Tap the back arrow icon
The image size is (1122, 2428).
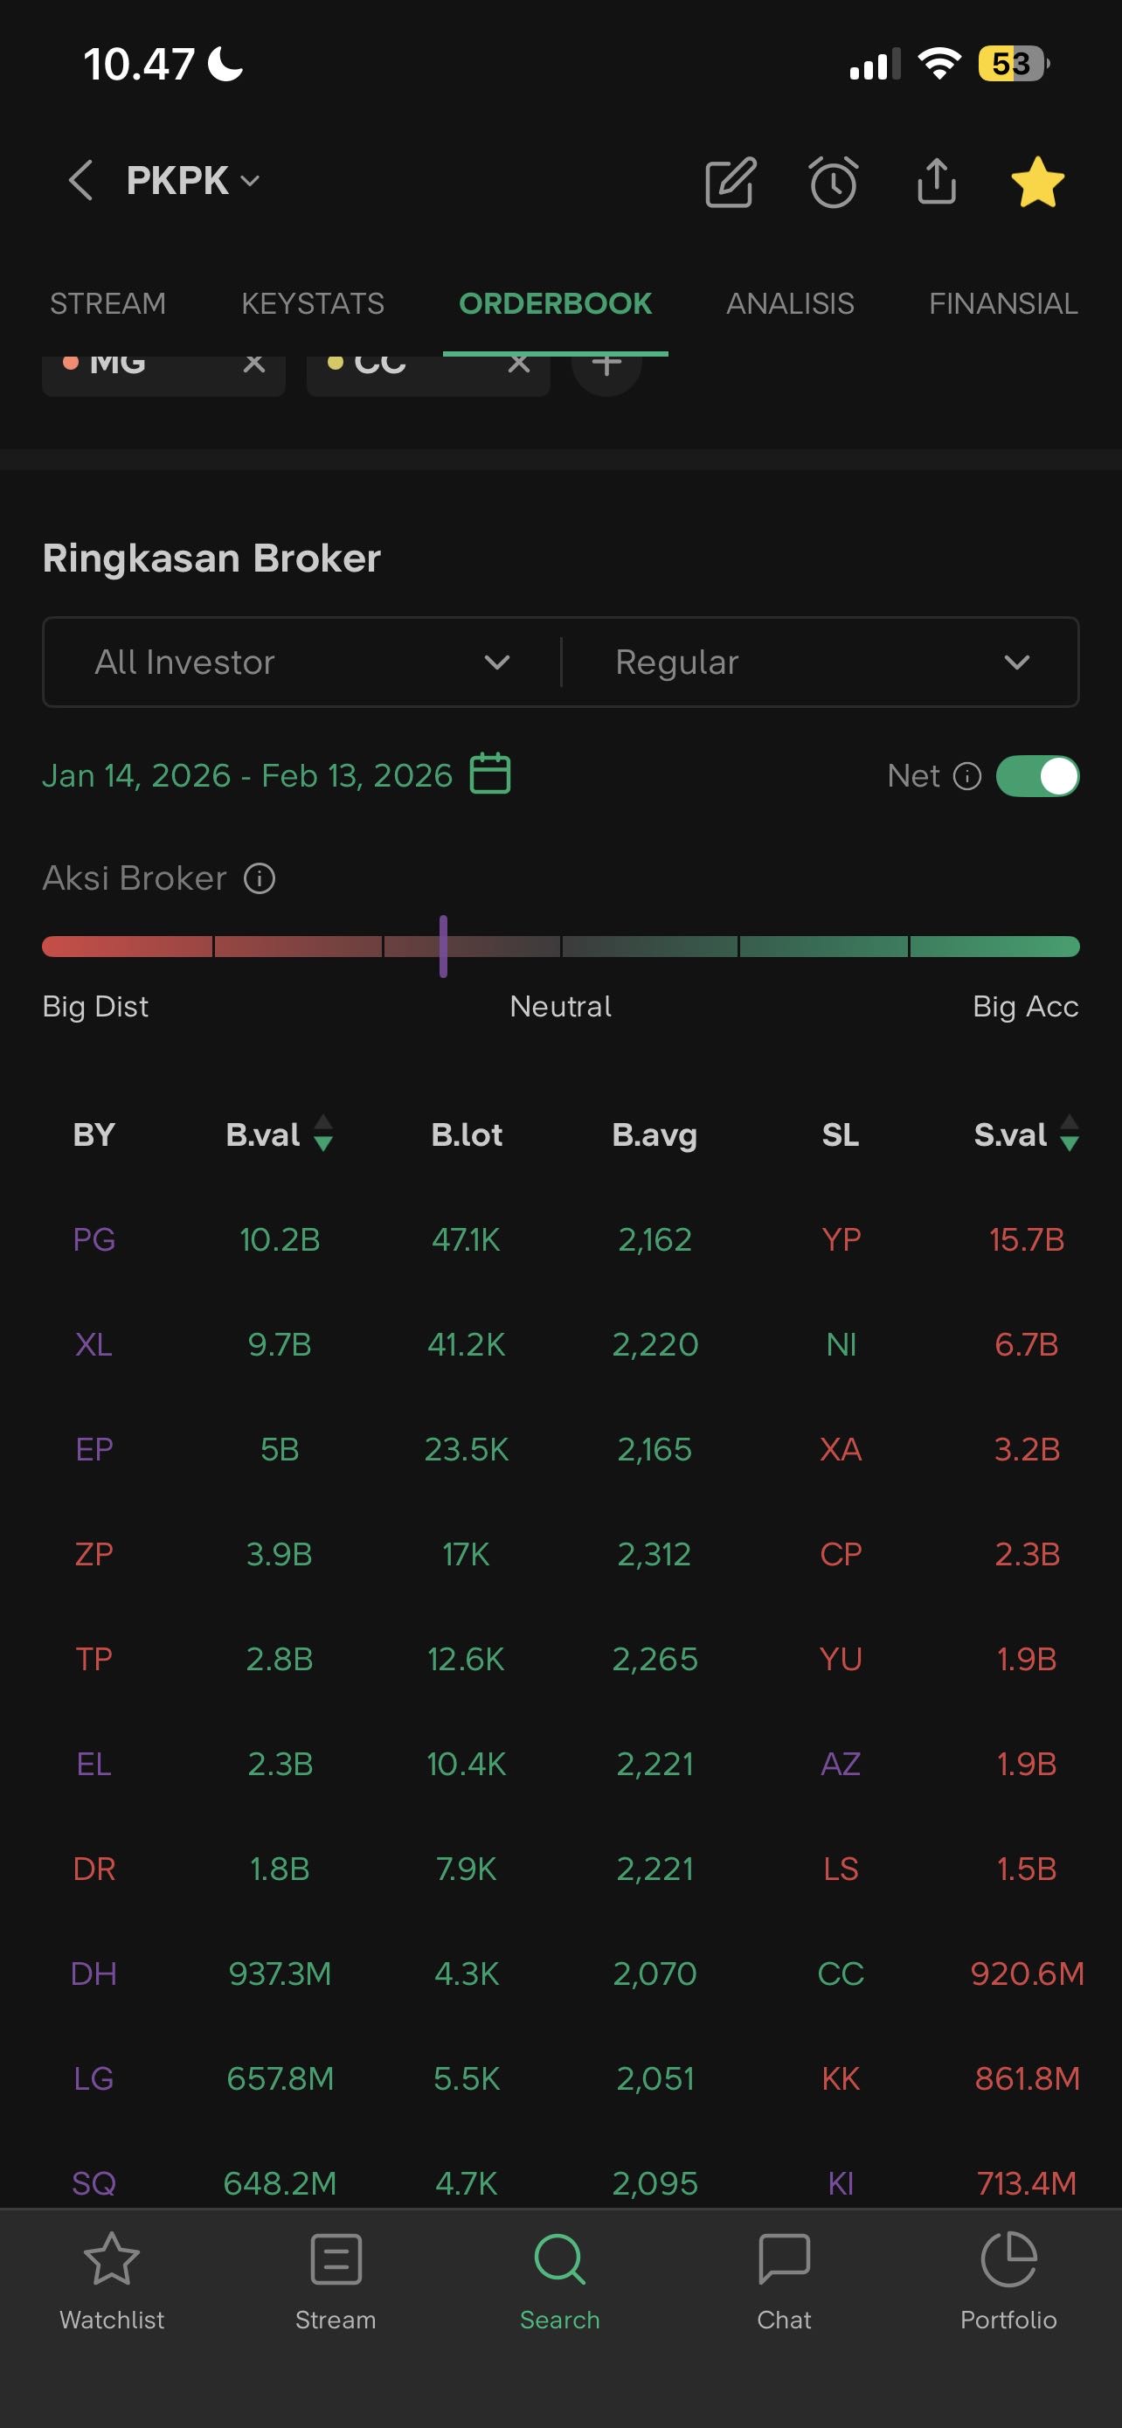pyautogui.click(x=81, y=180)
